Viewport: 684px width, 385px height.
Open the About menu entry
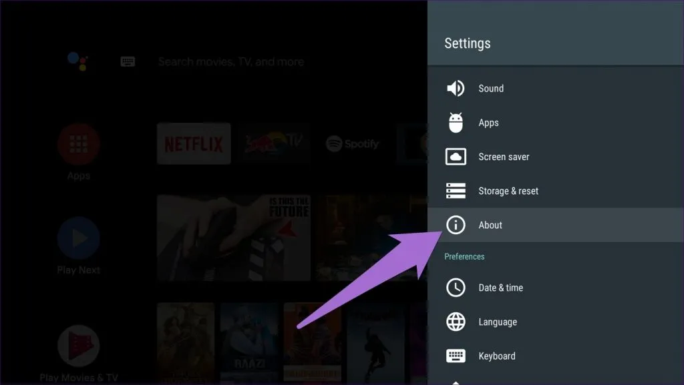click(490, 225)
